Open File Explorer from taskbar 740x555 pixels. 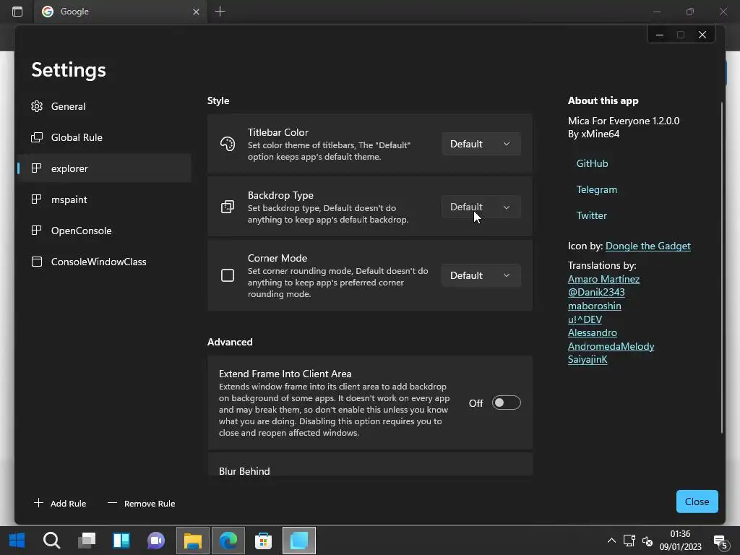tap(192, 541)
